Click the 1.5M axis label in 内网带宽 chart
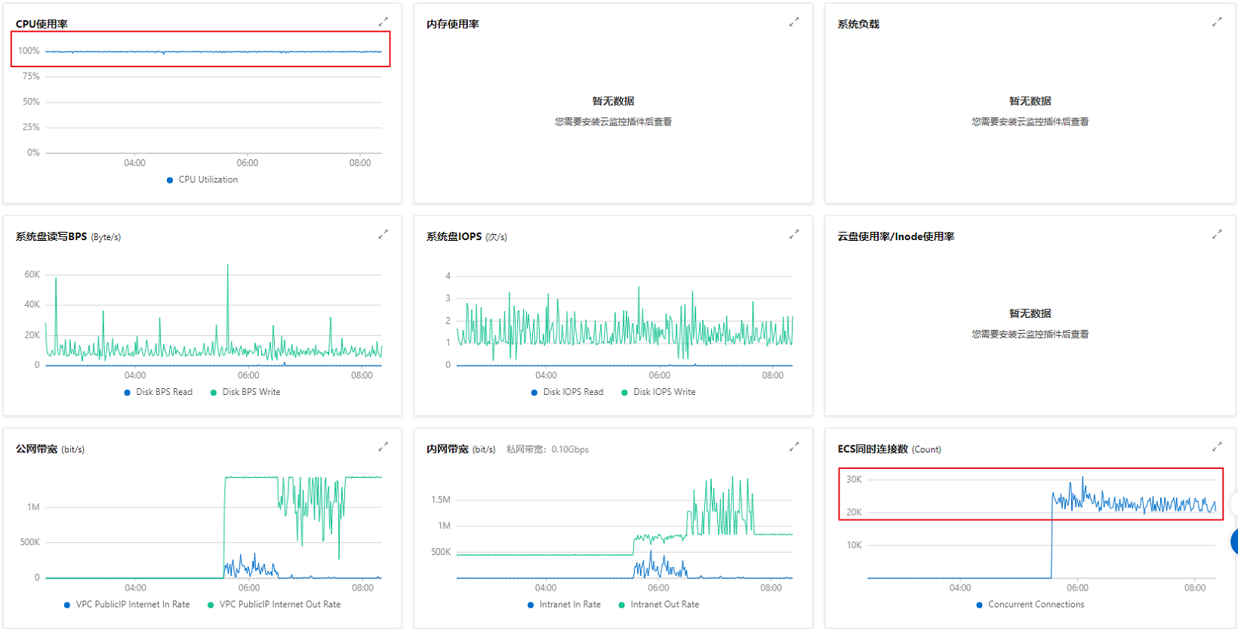Image resolution: width=1238 pixels, height=629 pixels. [441, 500]
